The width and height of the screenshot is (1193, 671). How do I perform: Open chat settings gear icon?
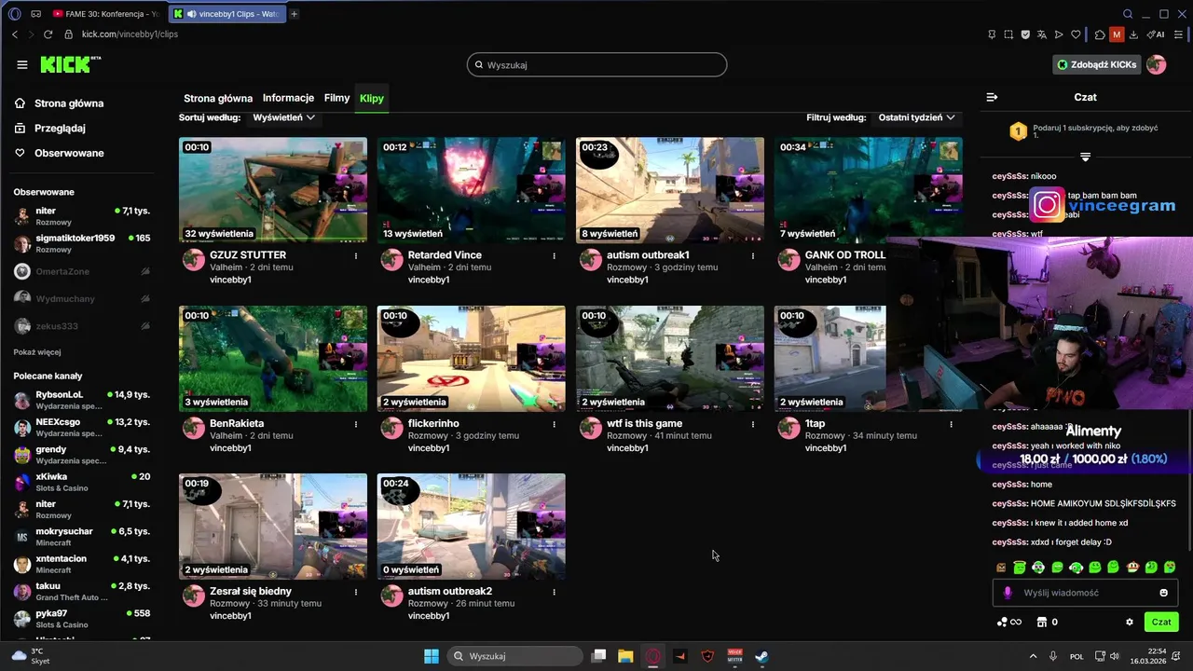pos(1130,622)
